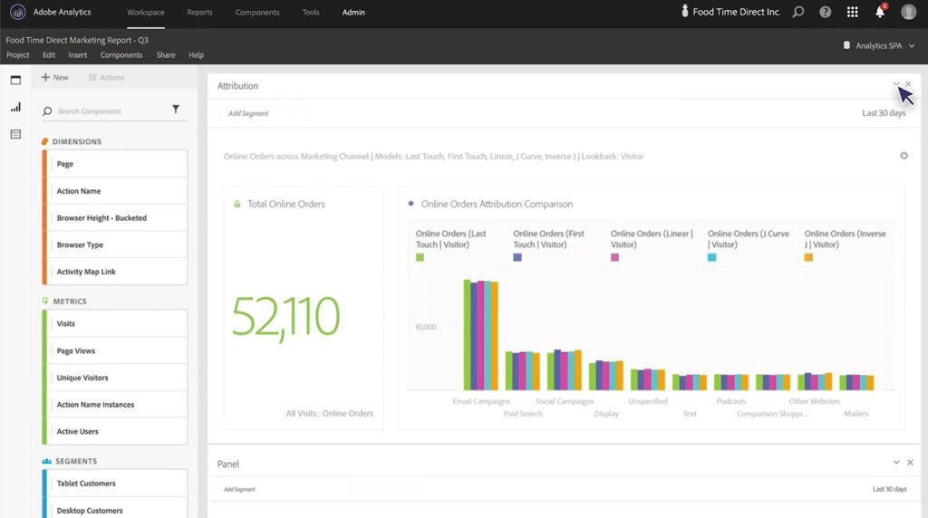Close the lower Panel with X
The width and height of the screenshot is (928, 518).
point(910,463)
